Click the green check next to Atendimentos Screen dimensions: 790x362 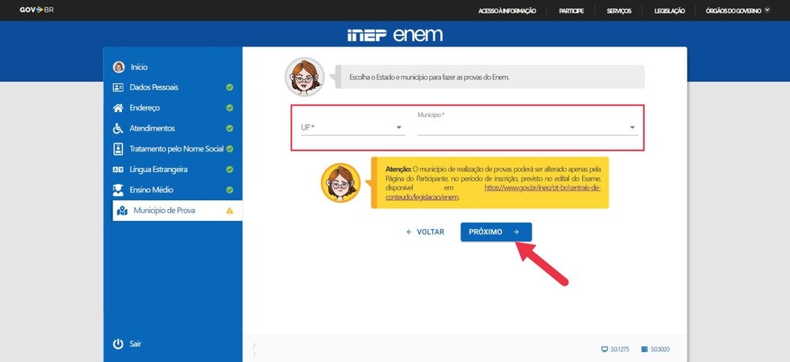pos(230,128)
